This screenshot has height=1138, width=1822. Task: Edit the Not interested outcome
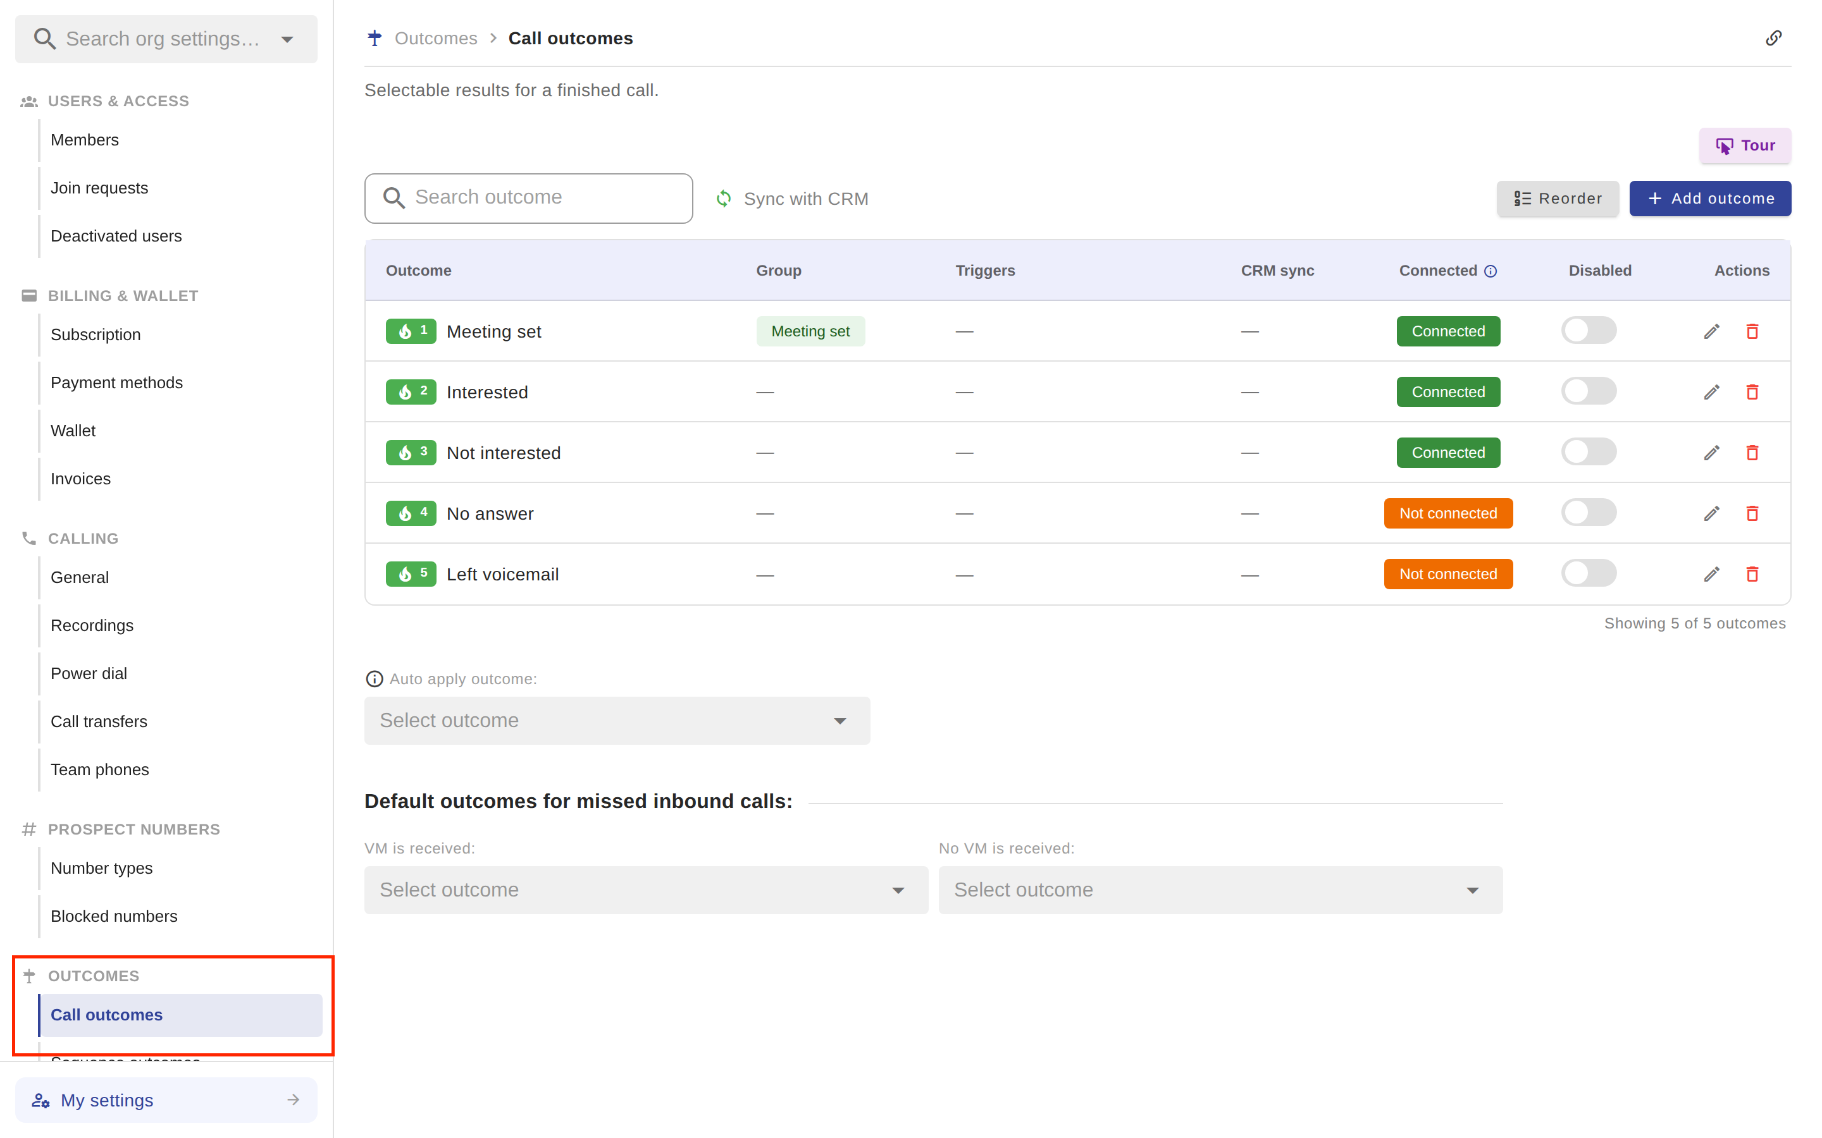click(1711, 452)
